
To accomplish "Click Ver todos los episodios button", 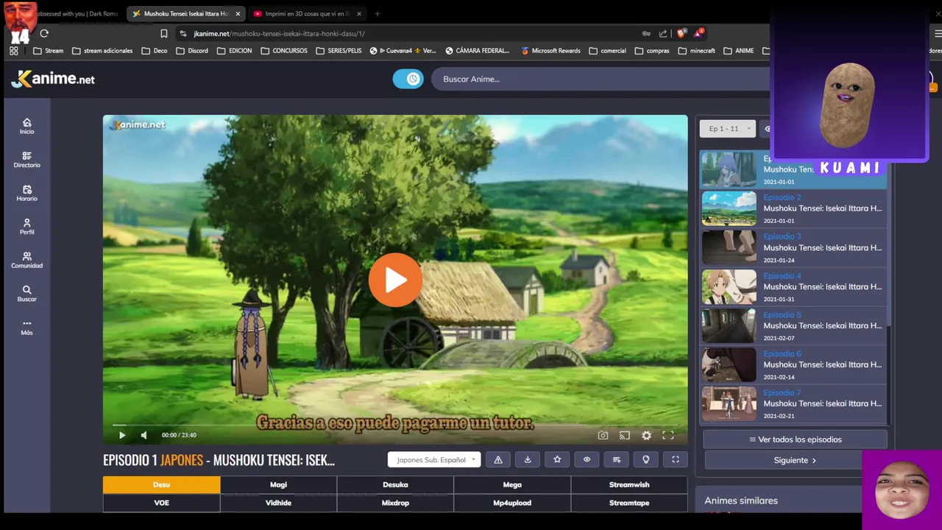I will pos(795,439).
